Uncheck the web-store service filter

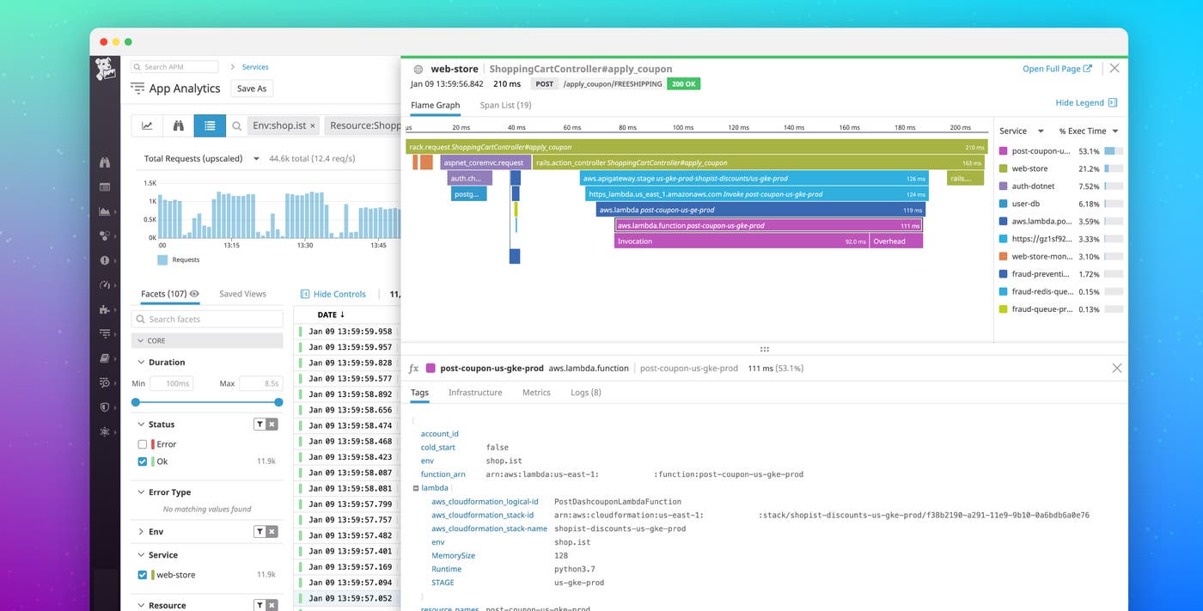tap(143, 575)
